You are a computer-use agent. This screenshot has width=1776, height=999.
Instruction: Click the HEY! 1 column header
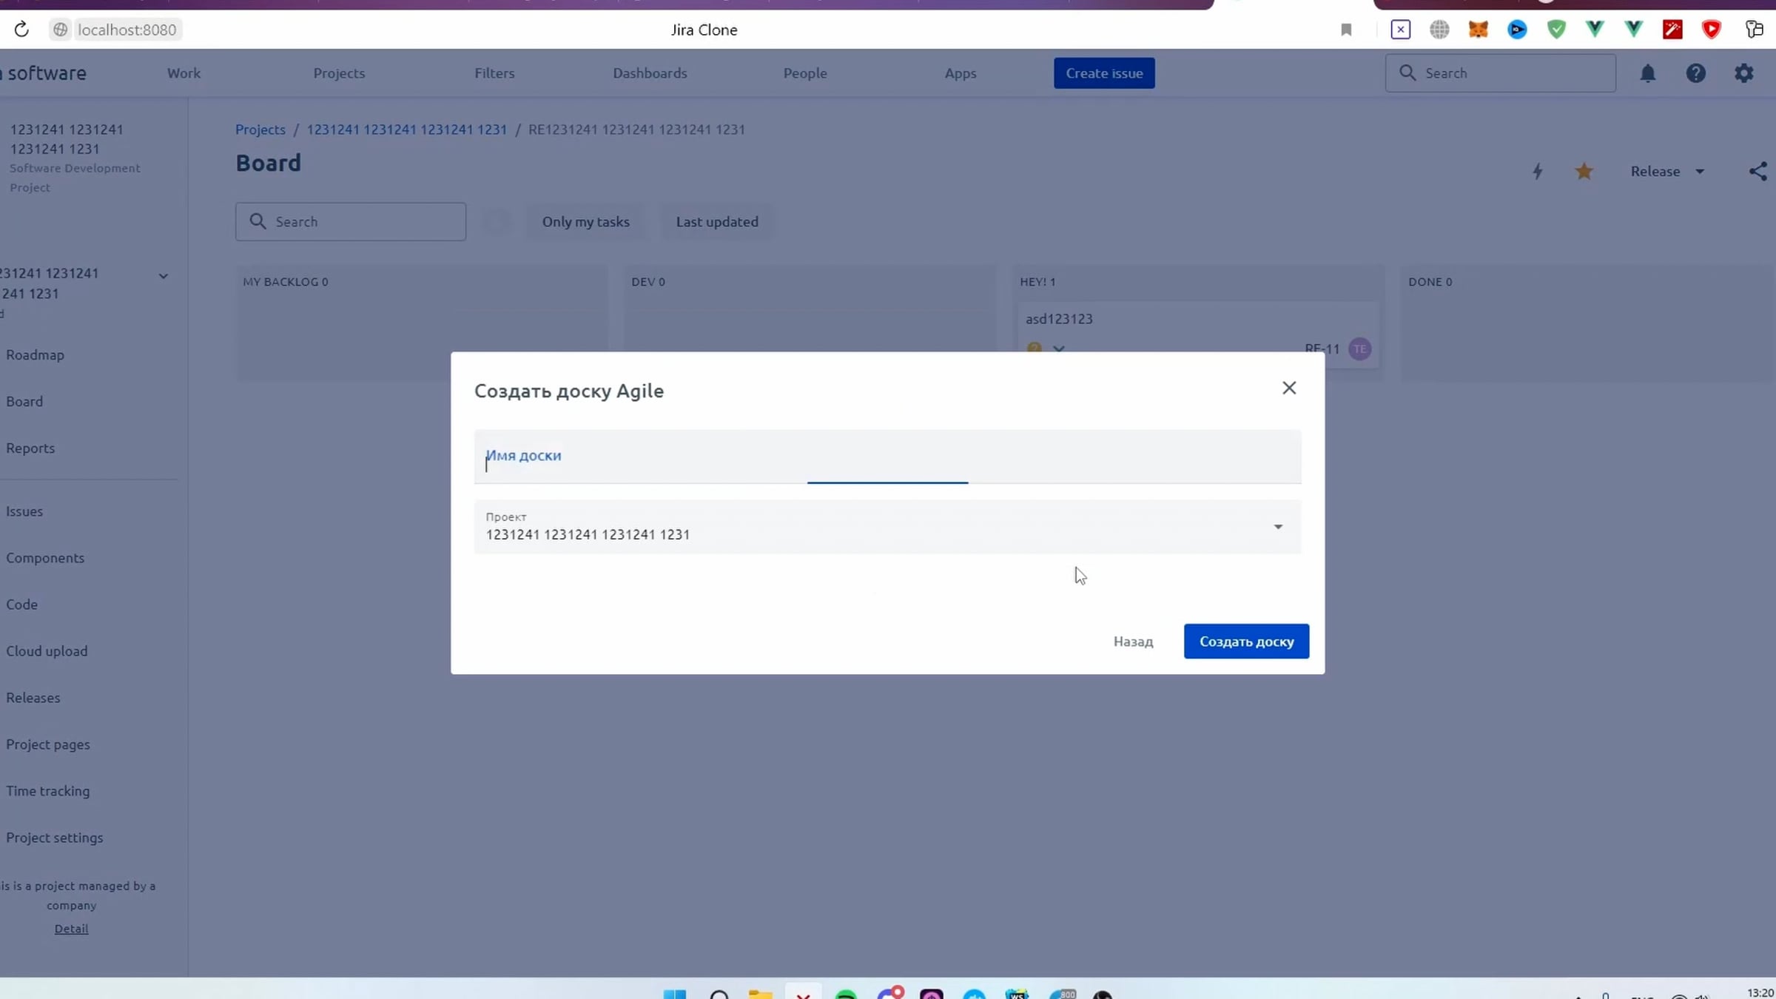[1037, 282]
